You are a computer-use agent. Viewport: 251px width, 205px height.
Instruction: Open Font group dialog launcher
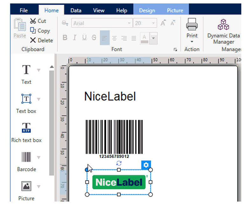pyautogui.click(x=175, y=50)
